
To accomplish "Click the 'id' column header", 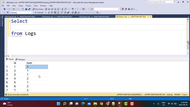I will point(19,63).
